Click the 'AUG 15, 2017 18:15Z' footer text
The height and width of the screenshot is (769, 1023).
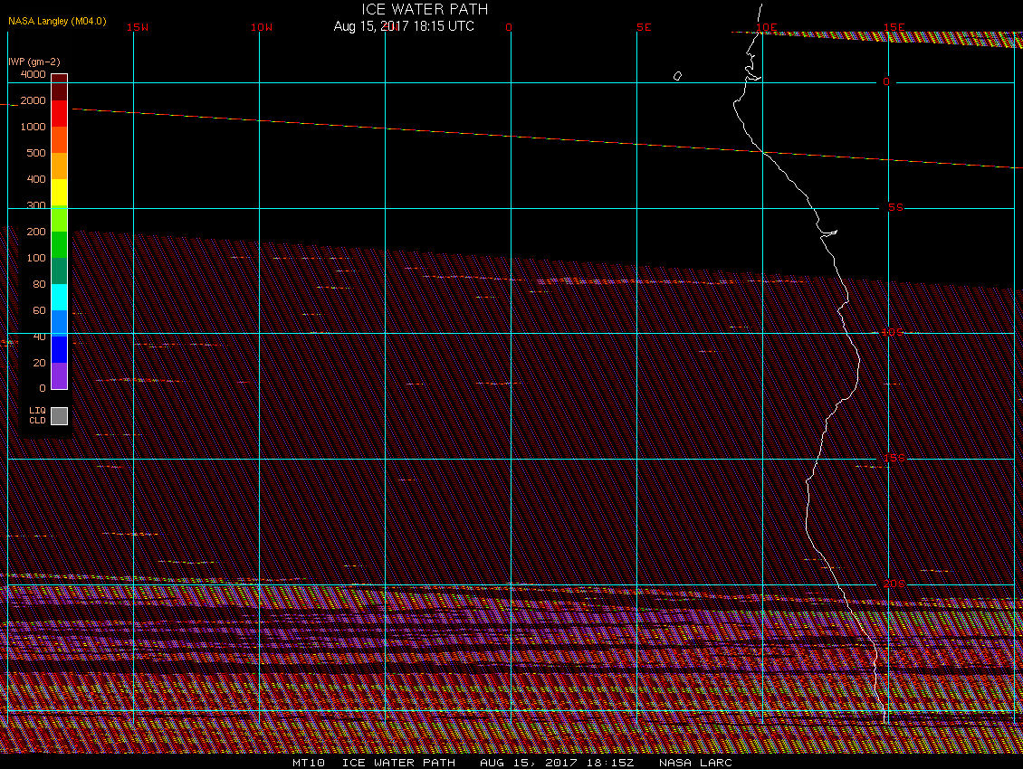tap(557, 763)
